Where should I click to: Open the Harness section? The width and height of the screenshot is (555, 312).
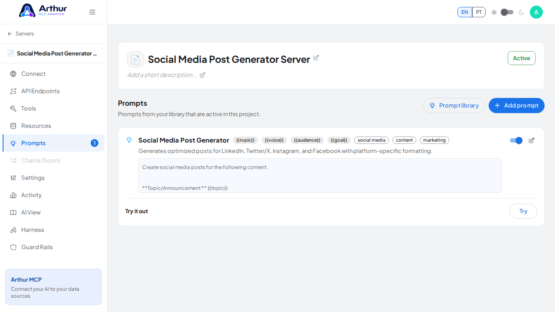click(53, 230)
